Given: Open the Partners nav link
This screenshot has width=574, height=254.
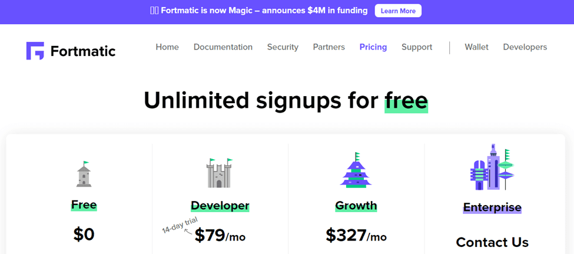Looking at the screenshot, I should click(329, 47).
